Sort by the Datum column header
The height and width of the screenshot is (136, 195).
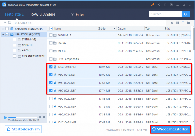coord(121,29)
